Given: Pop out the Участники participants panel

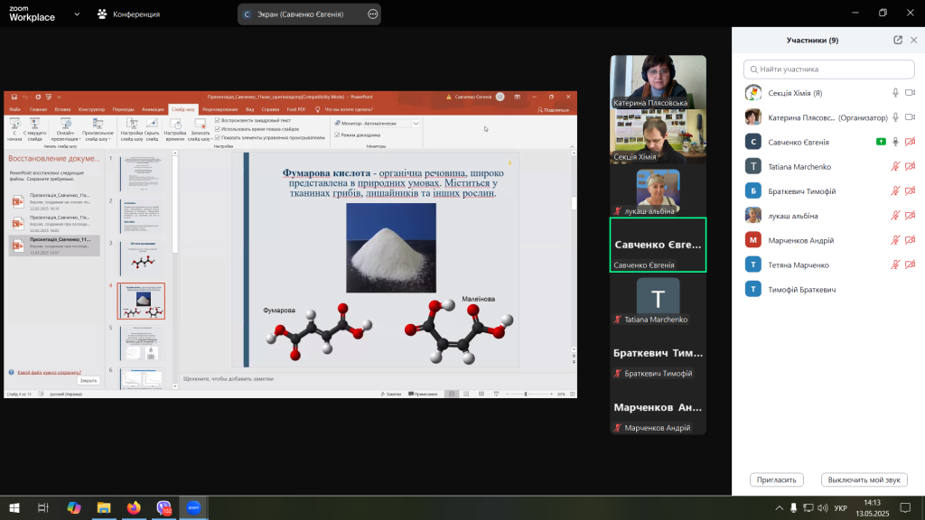Looking at the screenshot, I should pos(897,40).
